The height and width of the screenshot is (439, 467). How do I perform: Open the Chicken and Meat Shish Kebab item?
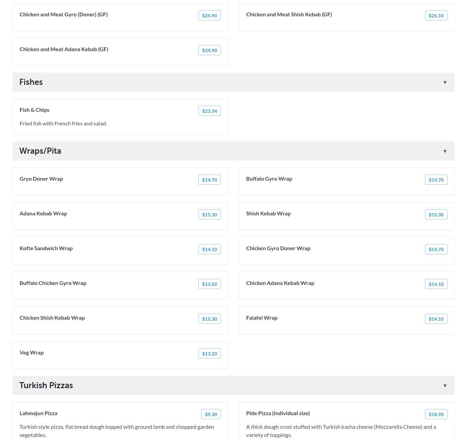coord(289,14)
